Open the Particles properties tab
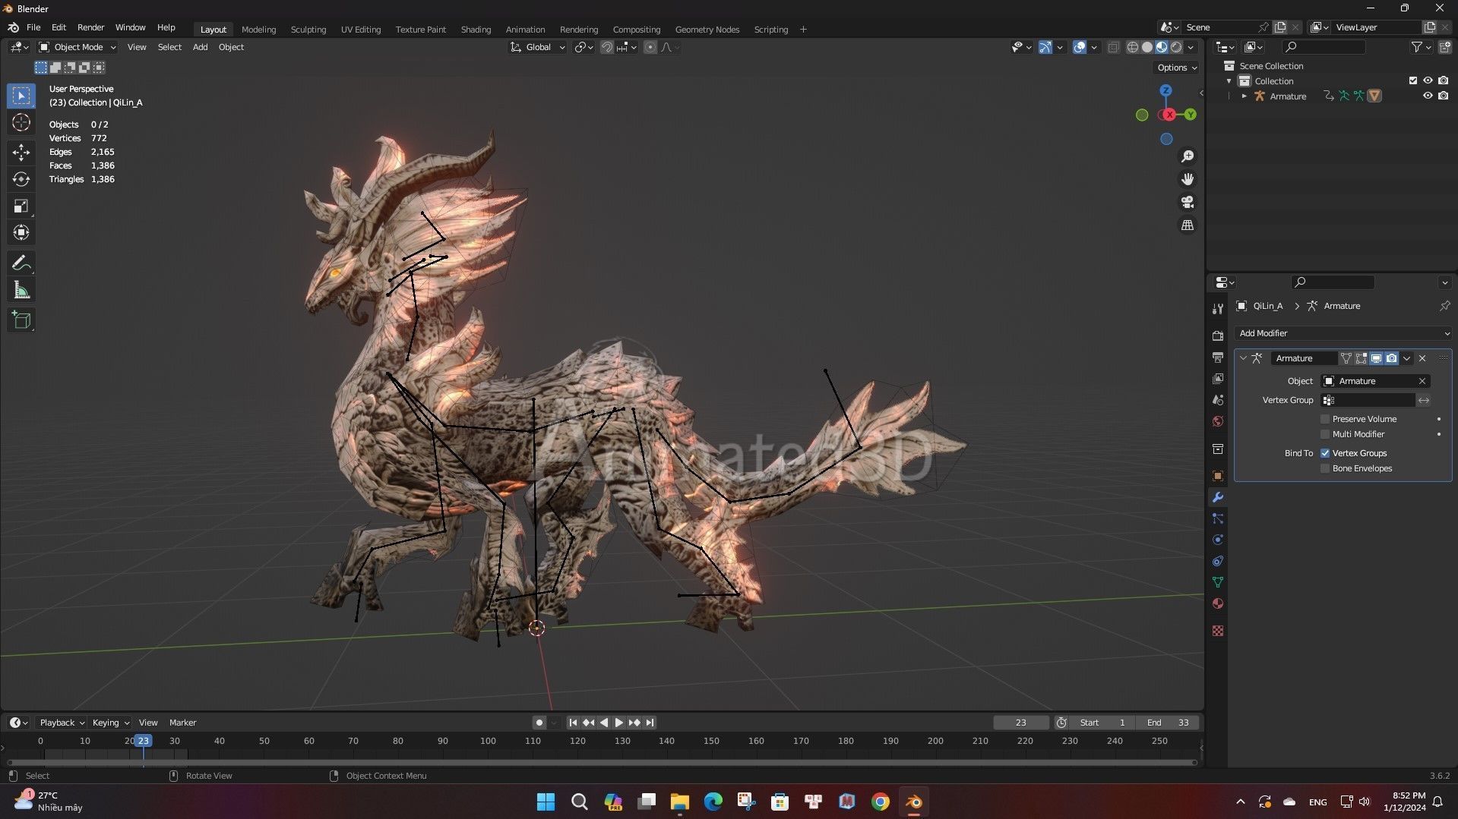Image resolution: width=1458 pixels, height=819 pixels. [x=1218, y=518]
